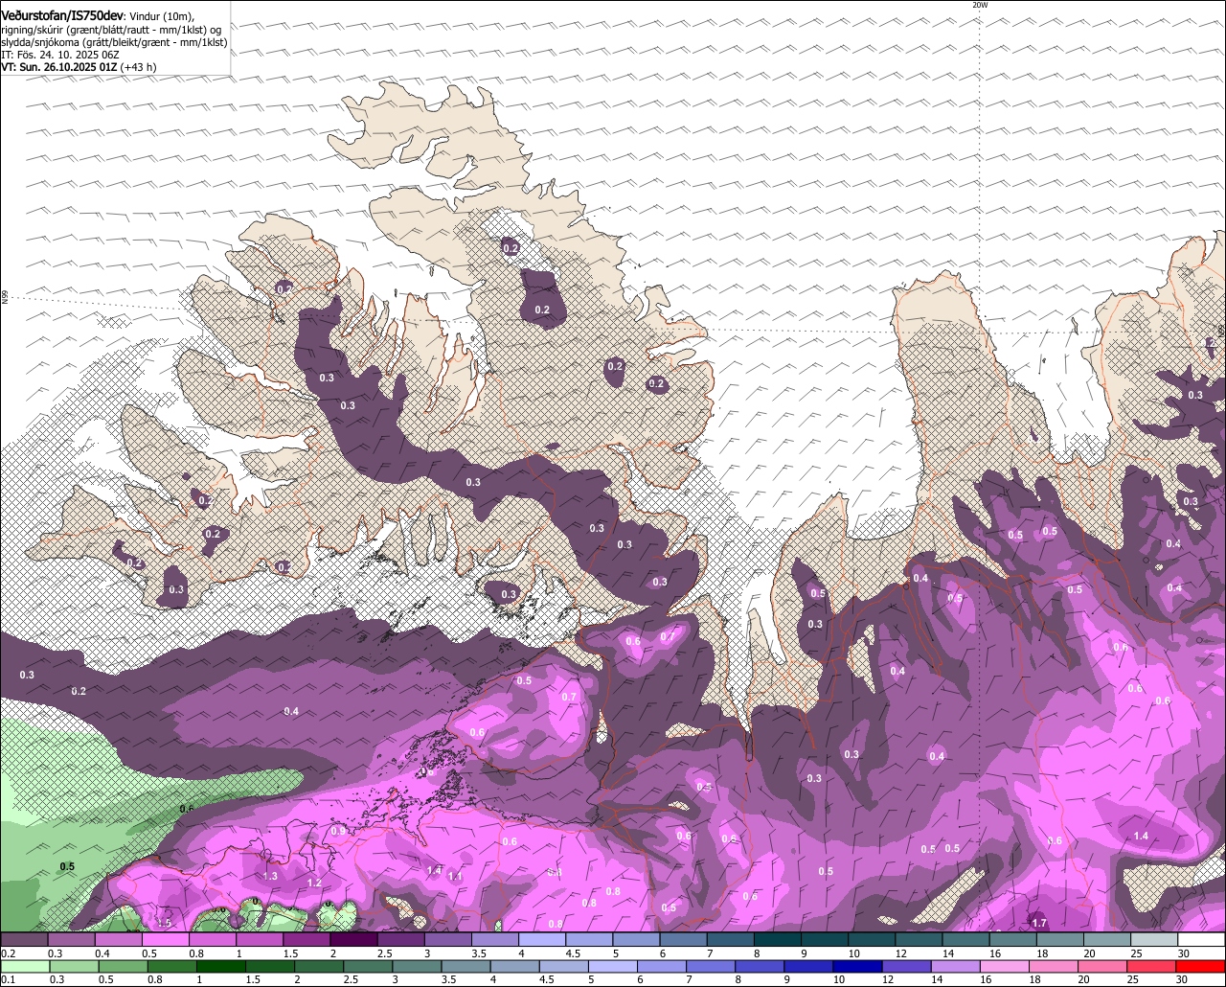1226x987 pixels.
Task: Click the dark purple 0.2 swatch in snow scale
Action: (24, 940)
